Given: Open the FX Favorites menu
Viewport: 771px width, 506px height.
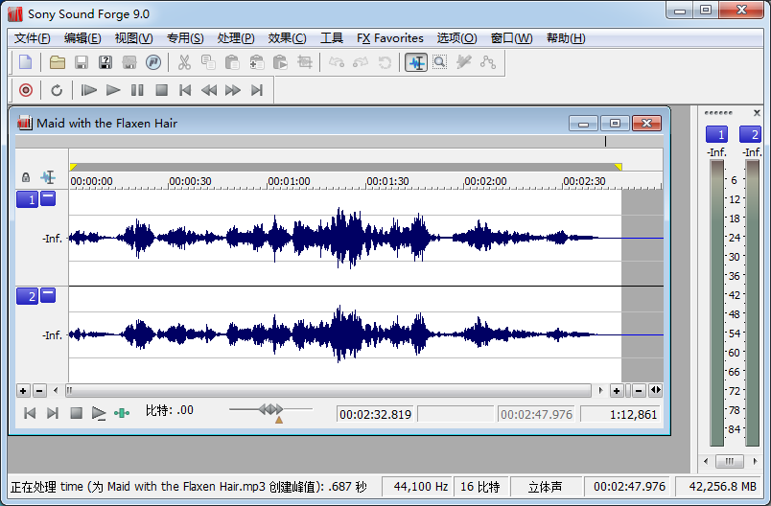Looking at the screenshot, I should tap(389, 38).
